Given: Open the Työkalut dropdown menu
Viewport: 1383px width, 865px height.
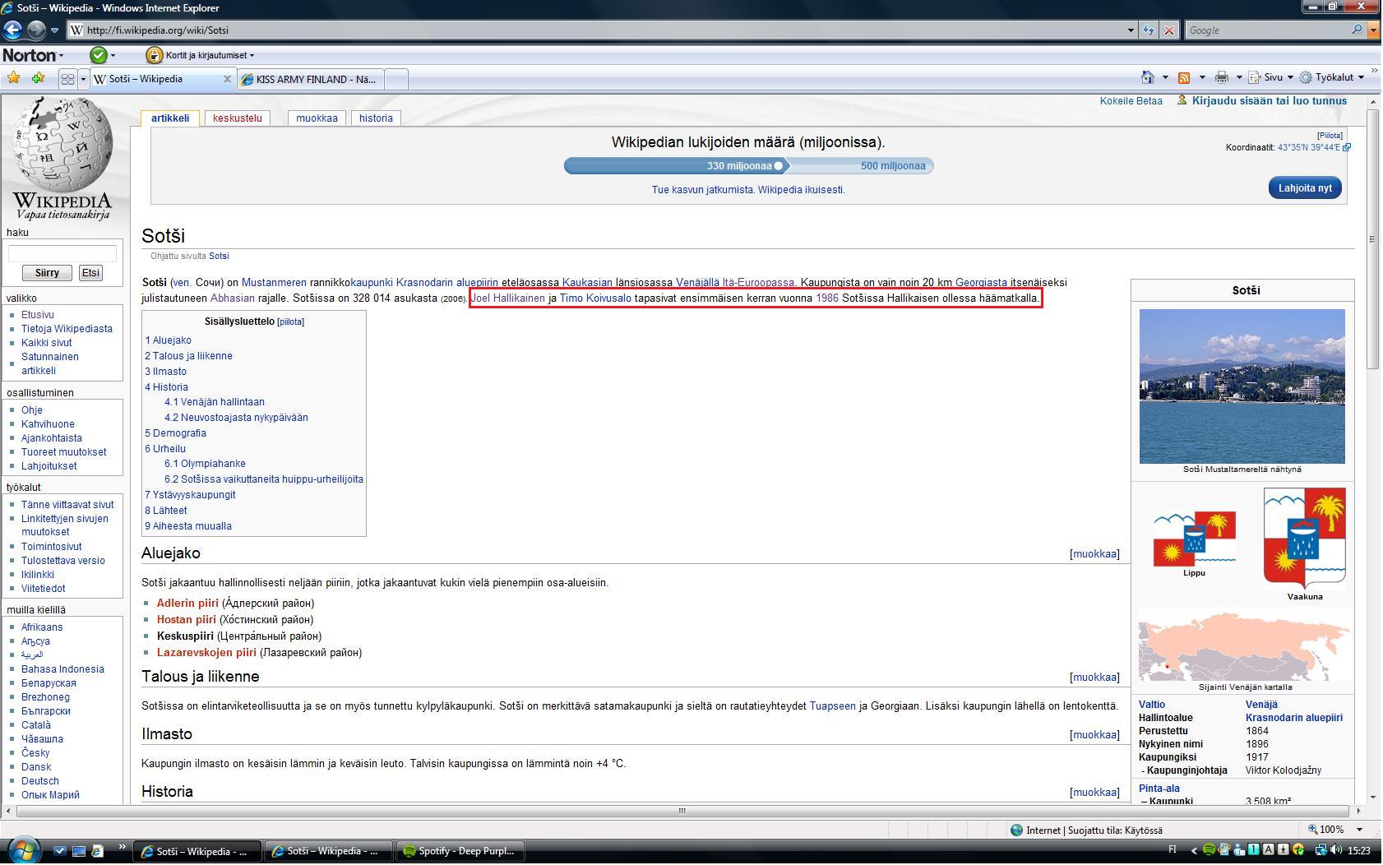Looking at the screenshot, I should [1334, 77].
